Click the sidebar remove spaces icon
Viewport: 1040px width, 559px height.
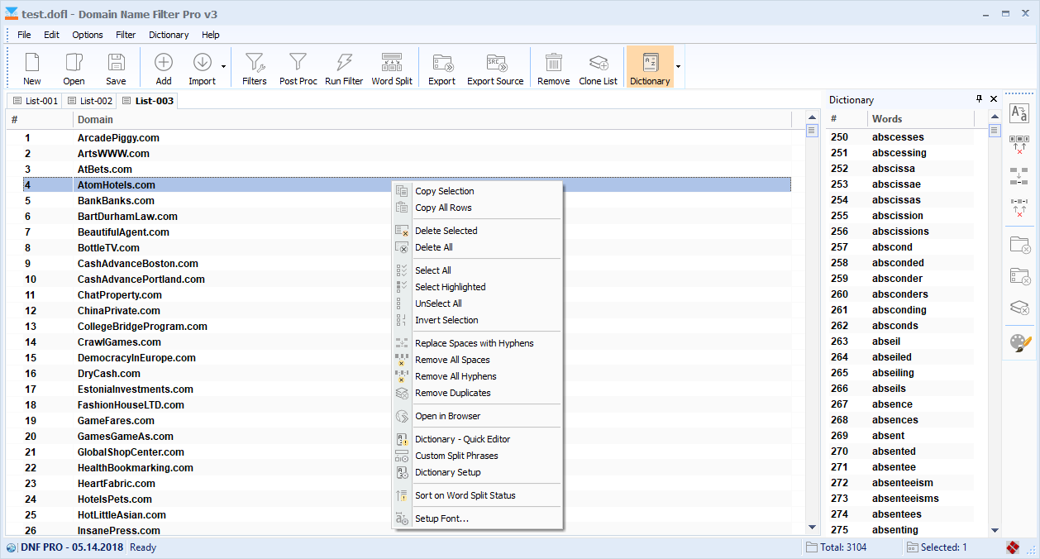(1019, 145)
